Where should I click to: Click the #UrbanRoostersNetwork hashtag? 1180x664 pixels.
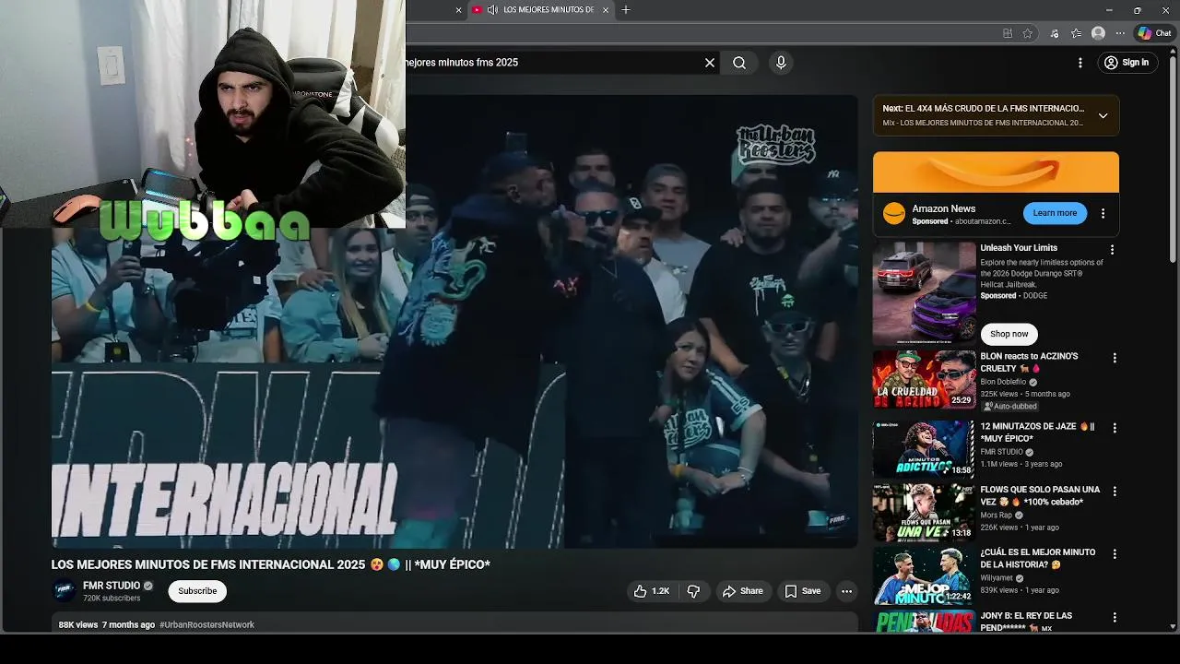[x=206, y=625]
